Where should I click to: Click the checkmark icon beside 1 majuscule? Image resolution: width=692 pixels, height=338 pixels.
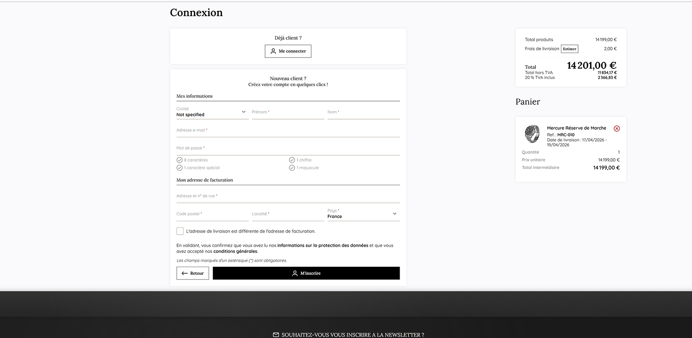[x=292, y=168]
